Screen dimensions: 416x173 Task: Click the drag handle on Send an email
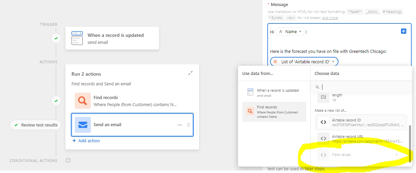188,125
